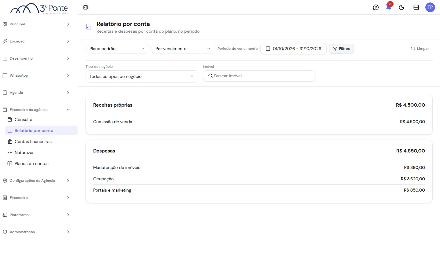440x275 pixels.
Task: Toggle dark mode moon icon
Action: click(402, 7)
